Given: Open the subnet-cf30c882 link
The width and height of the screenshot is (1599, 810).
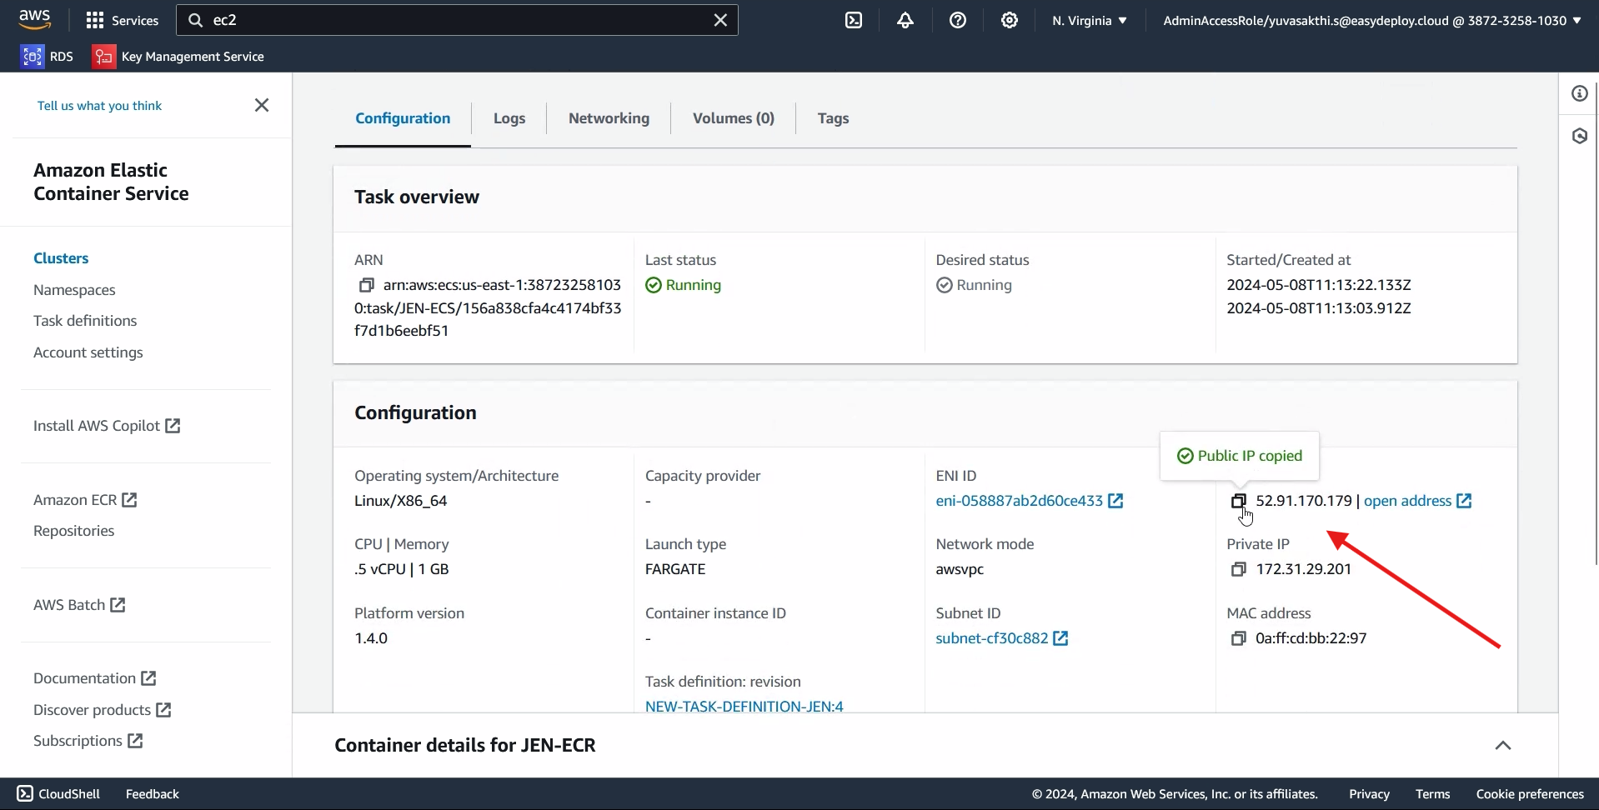Looking at the screenshot, I should click(1002, 638).
